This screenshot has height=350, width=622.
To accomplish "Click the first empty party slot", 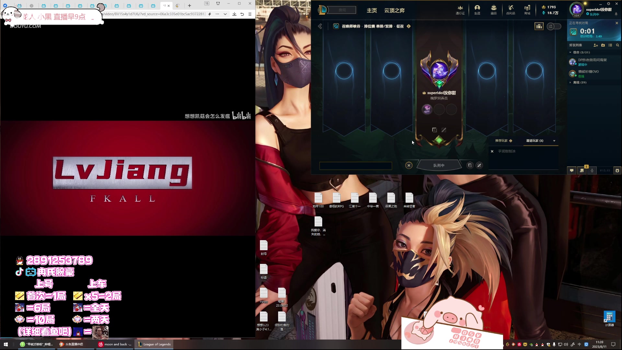I will [x=344, y=71].
